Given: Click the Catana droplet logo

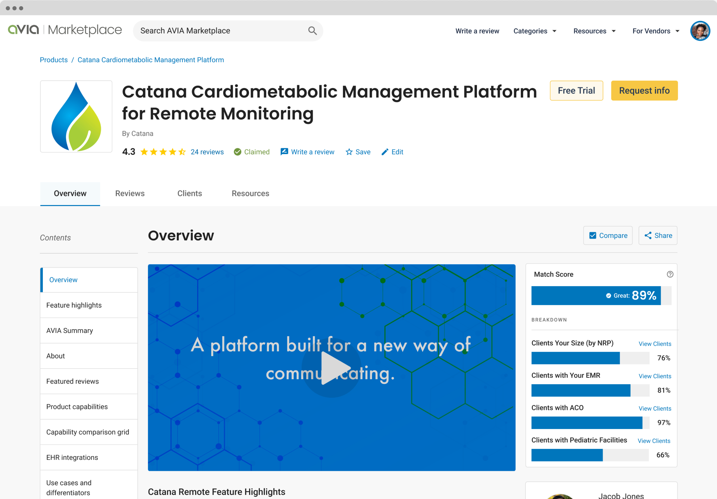Looking at the screenshot, I should coord(76,117).
